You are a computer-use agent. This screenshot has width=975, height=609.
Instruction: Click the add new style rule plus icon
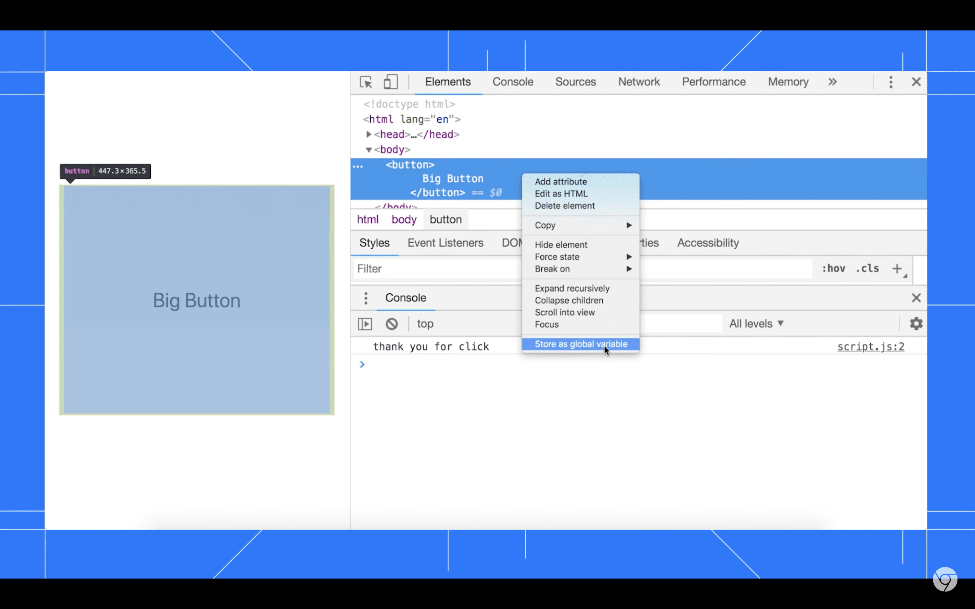[x=897, y=269]
